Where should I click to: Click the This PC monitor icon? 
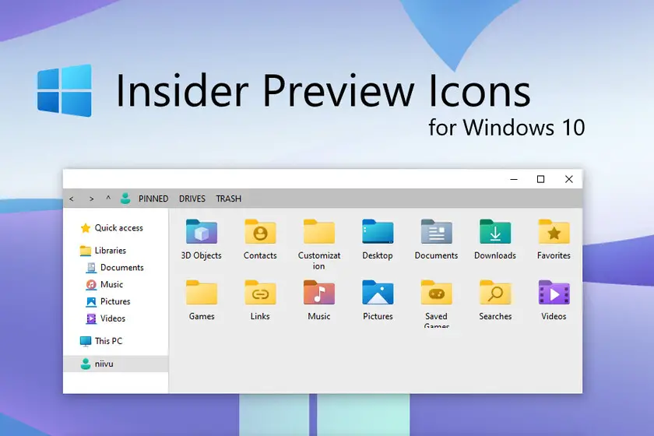(86, 341)
